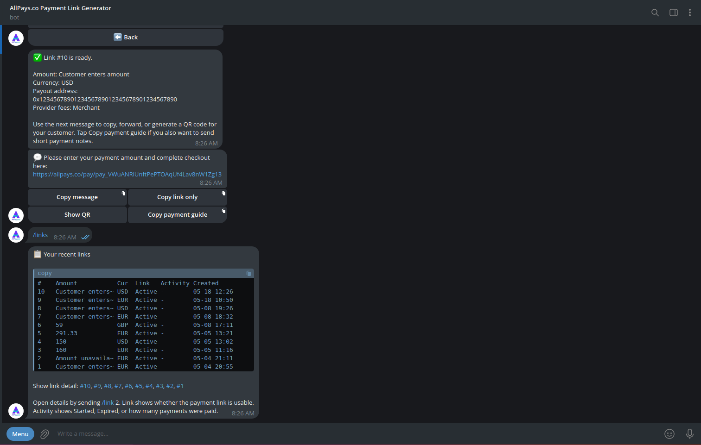Open the allpays.co payment link

coord(127,174)
